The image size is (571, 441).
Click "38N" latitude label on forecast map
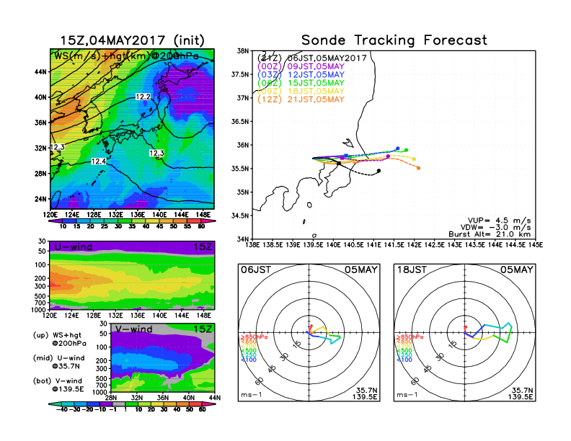coord(243,51)
